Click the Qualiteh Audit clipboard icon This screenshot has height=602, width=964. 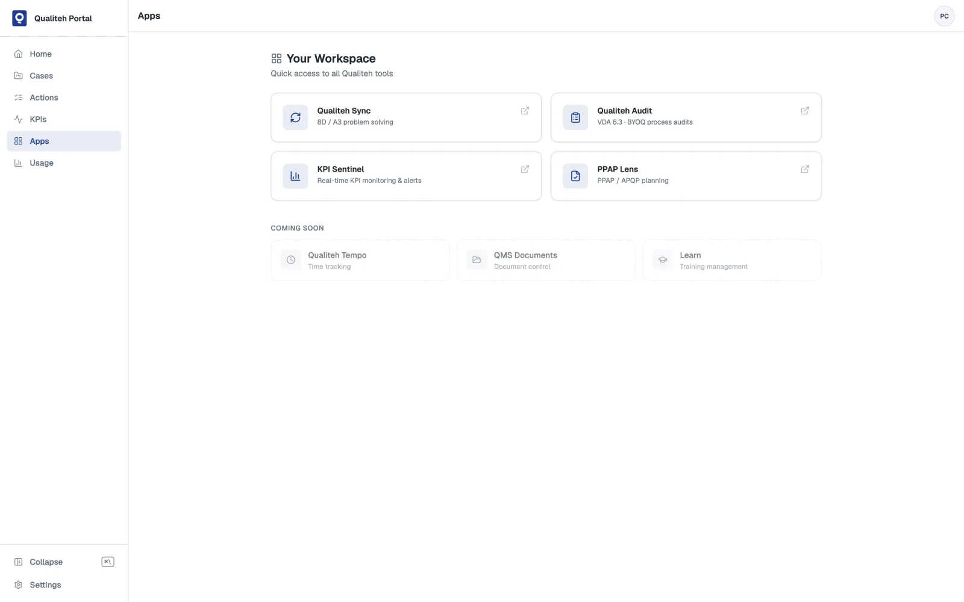pos(575,117)
